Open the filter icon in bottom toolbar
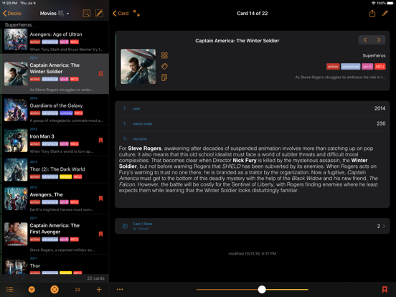Screen dimensions: 396x297 point(32,289)
